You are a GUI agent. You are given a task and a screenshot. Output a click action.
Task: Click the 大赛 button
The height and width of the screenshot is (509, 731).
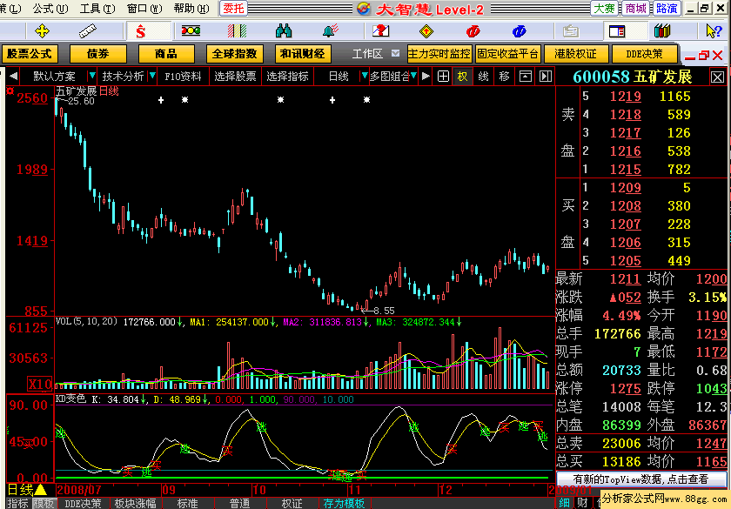tap(604, 9)
